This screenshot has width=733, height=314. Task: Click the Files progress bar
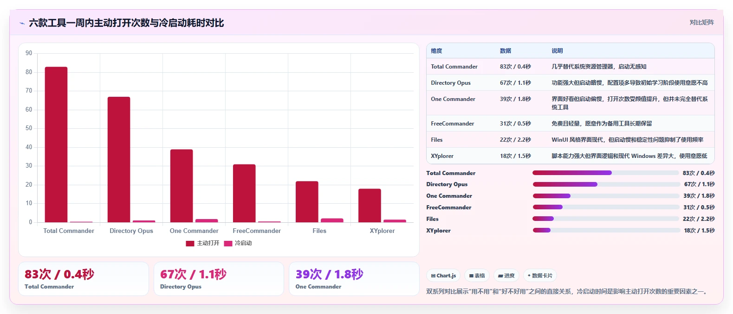(x=606, y=219)
